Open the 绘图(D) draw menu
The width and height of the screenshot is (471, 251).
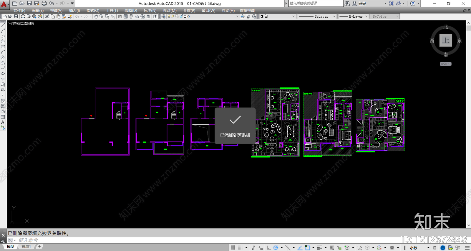click(131, 10)
